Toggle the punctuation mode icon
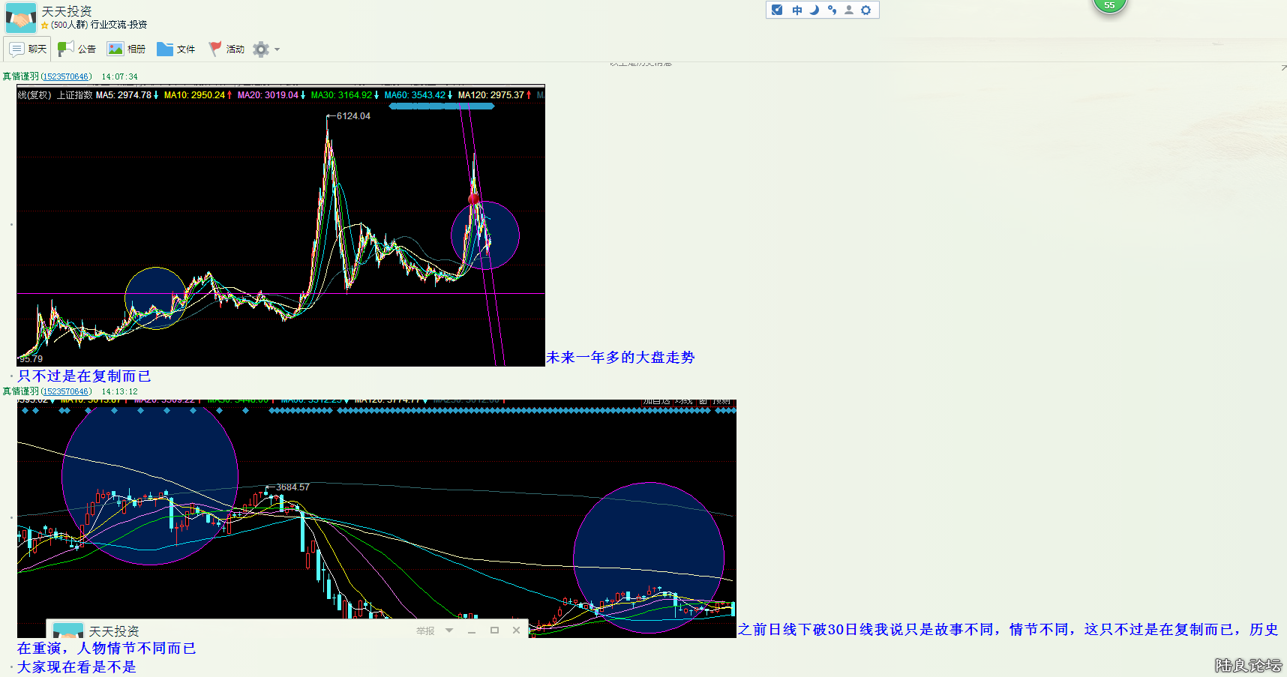 tap(832, 10)
